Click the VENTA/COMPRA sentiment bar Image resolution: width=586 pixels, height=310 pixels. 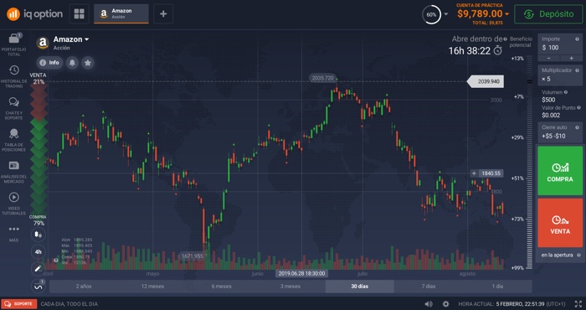[x=39, y=150]
